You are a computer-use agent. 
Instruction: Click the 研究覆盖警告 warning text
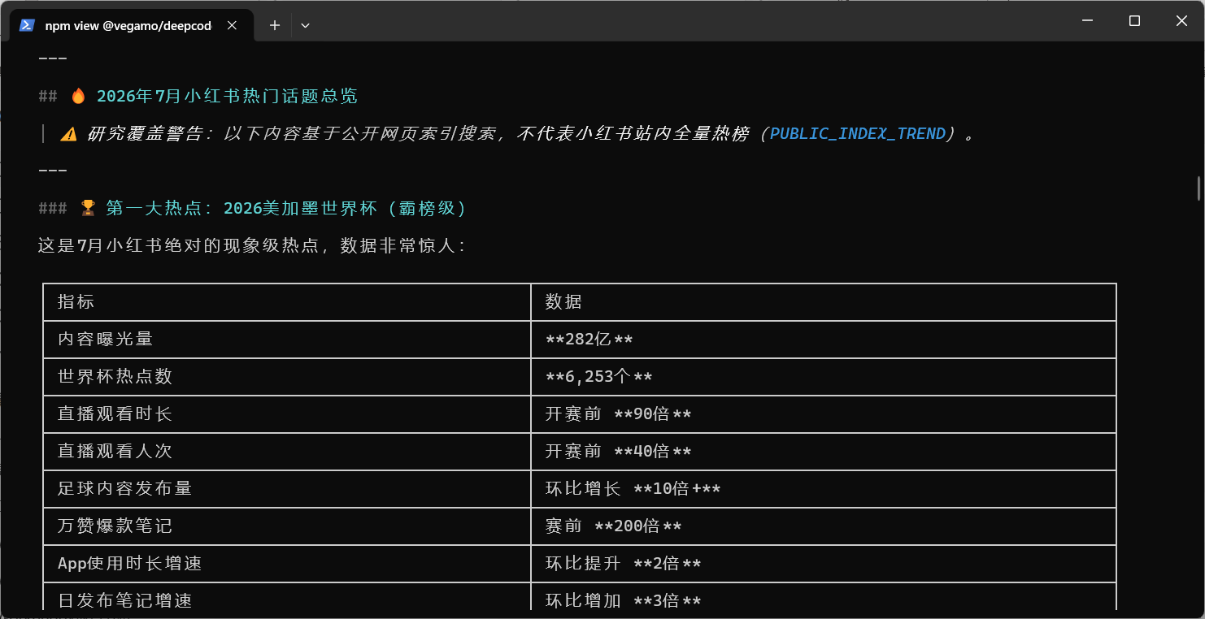click(x=145, y=133)
